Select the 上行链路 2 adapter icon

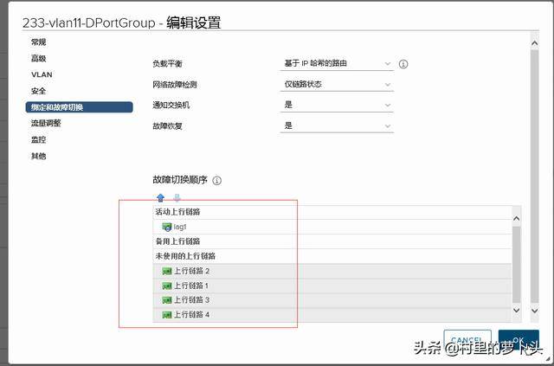click(x=166, y=271)
